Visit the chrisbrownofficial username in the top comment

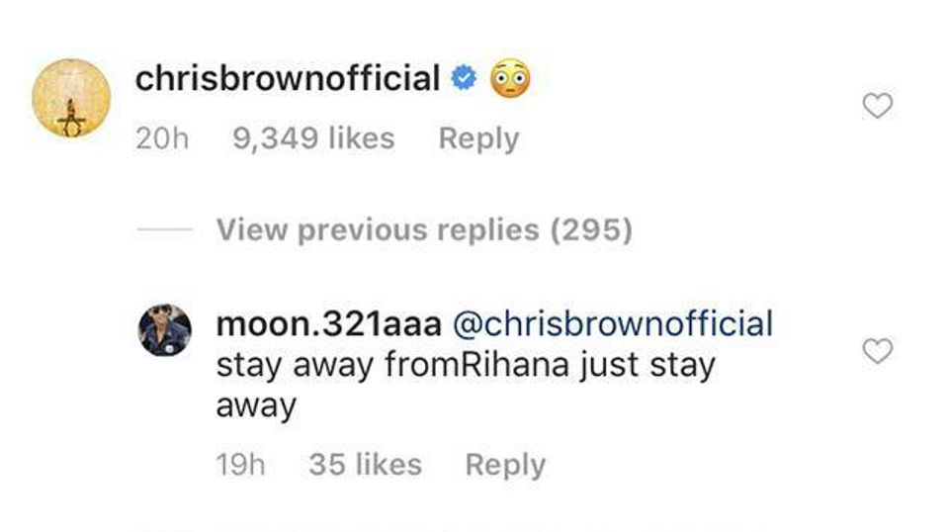tap(288, 78)
